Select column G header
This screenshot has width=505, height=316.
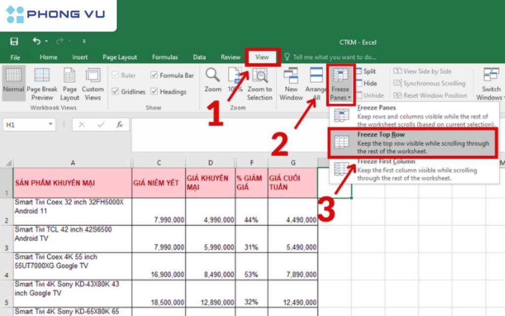(x=293, y=163)
